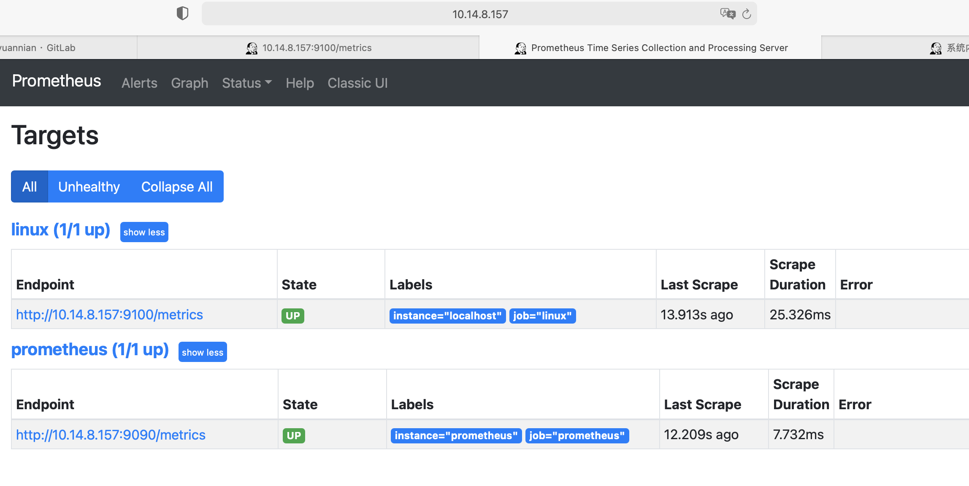This screenshot has height=486, width=969.
Task: Select the All targets filter
Action: point(30,186)
